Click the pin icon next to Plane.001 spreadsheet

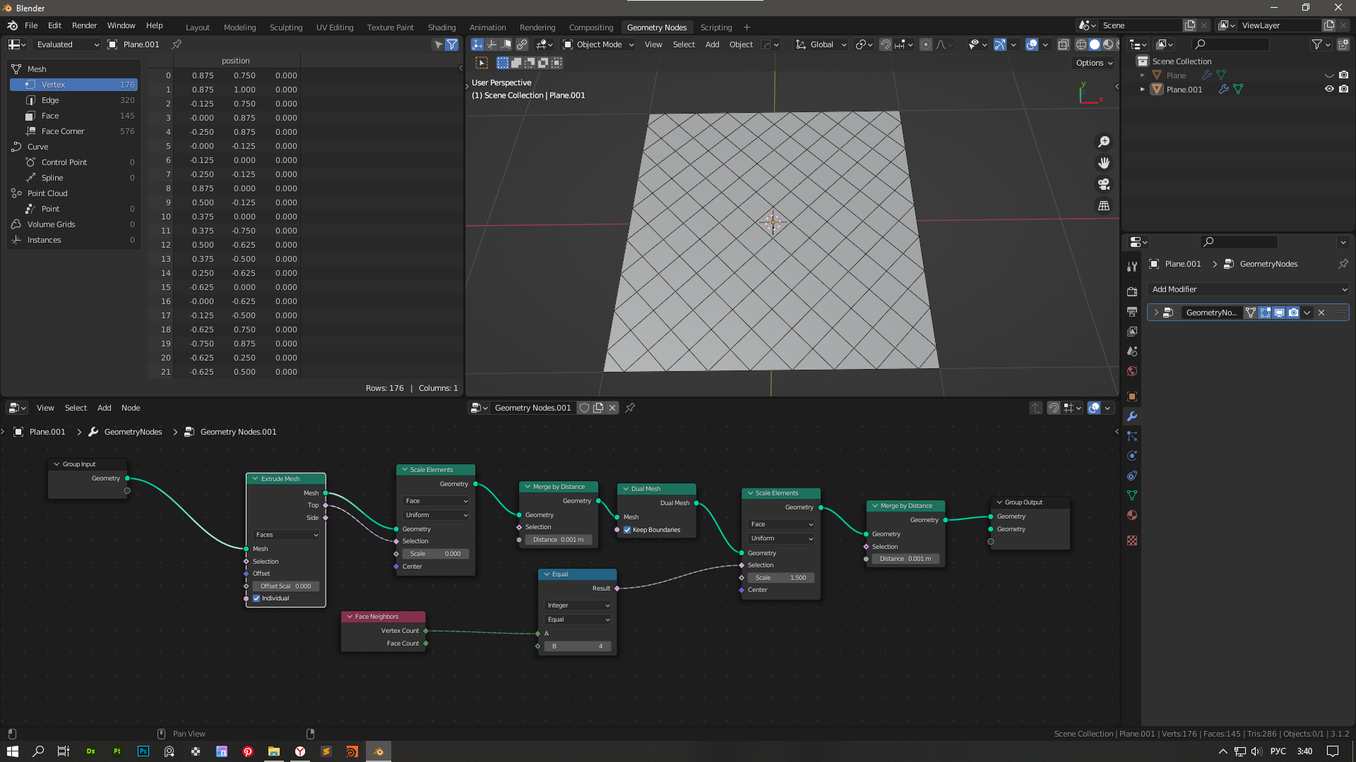click(177, 44)
